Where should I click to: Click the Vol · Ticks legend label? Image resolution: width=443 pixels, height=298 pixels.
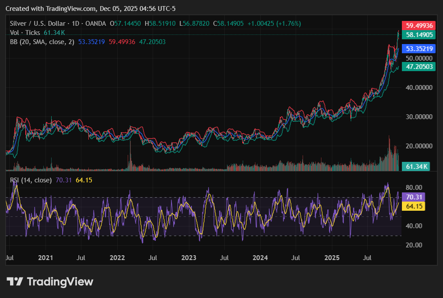[x=25, y=33]
